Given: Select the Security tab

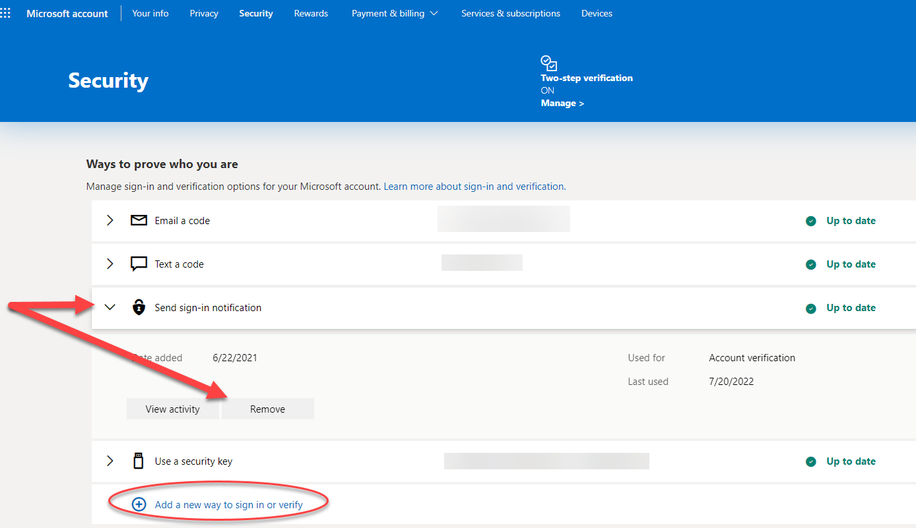Looking at the screenshot, I should pos(256,13).
